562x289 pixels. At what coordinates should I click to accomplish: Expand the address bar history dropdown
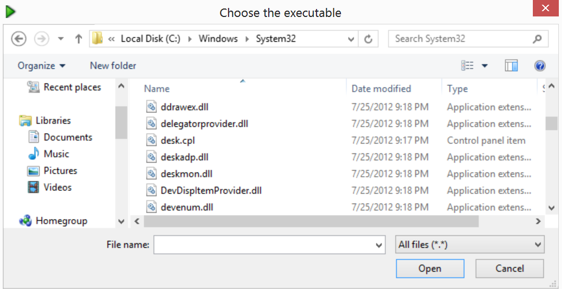(351, 39)
